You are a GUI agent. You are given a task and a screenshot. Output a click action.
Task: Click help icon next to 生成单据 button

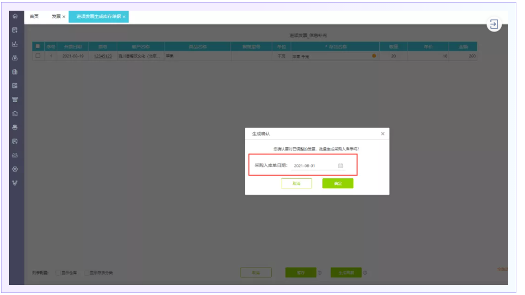click(x=365, y=273)
